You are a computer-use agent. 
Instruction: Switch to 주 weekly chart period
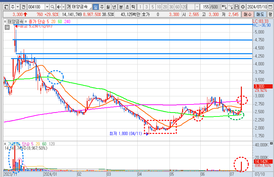click(102, 7)
